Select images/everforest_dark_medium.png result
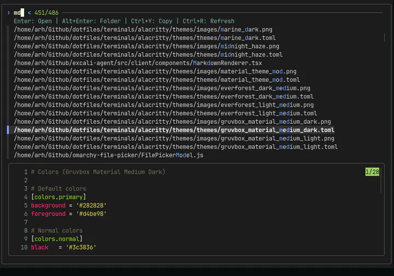Screen dimensions: 394x276 tap(162, 88)
